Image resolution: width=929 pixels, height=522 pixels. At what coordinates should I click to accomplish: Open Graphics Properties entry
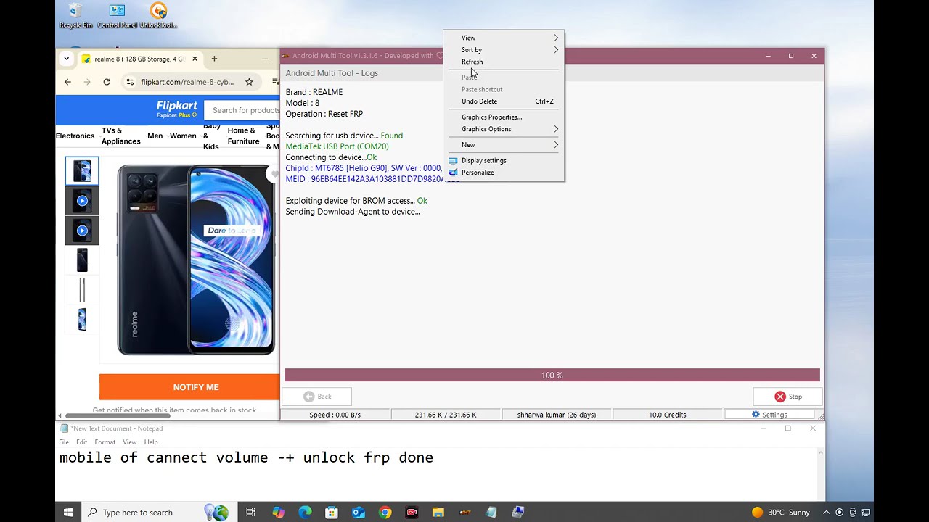[x=504, y=117]
